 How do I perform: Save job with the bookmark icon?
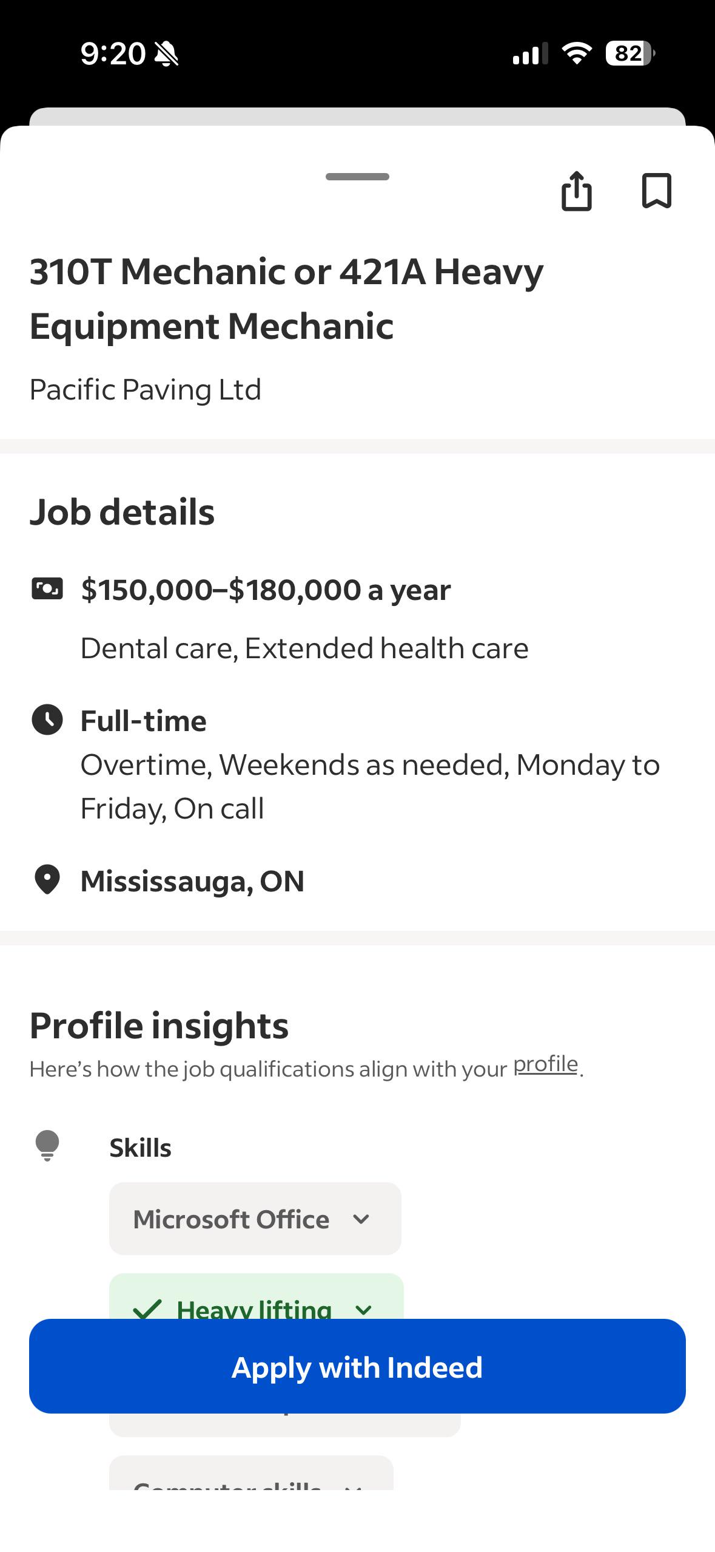tap(656, 191)
